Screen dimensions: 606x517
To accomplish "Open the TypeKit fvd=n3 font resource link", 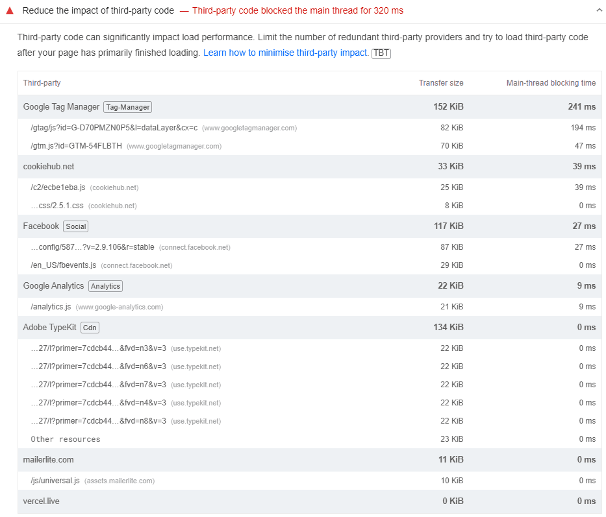I will 99,348.
